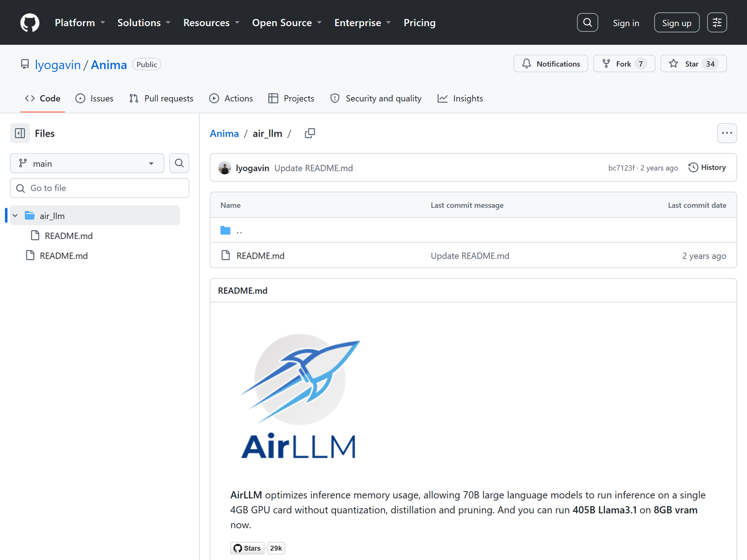Screen dimensions: 747x560
Task: Open the Pricing page
Action: click(419, 22)
